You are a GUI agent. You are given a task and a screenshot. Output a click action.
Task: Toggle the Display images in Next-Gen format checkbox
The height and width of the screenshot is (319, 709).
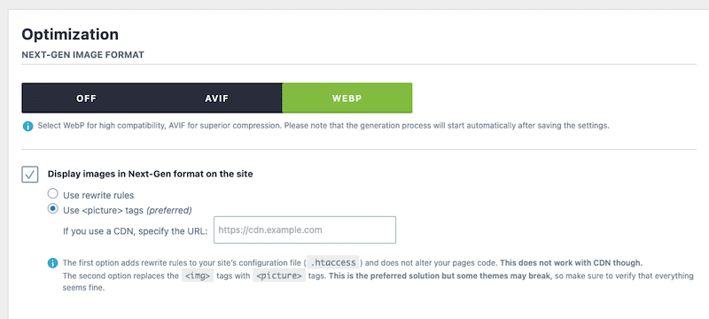click(x=30, y=175)
